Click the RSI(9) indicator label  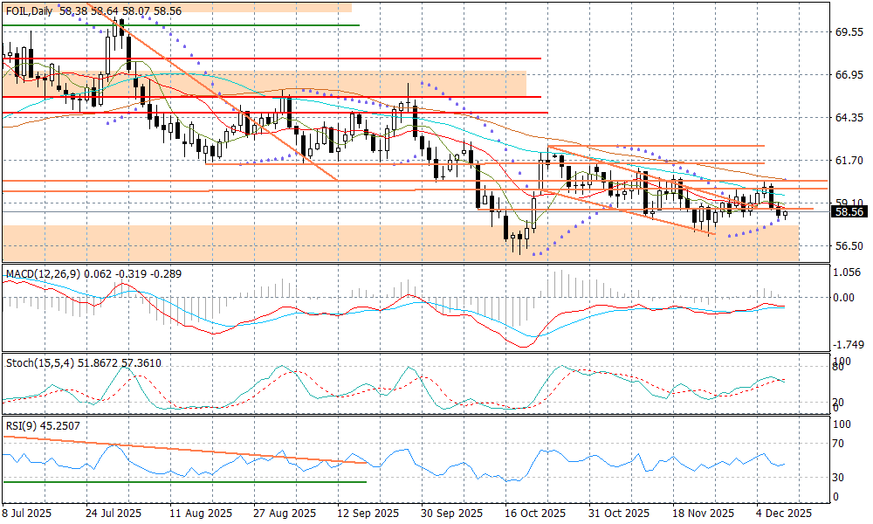pyautogui.click(x=20, y=425)
